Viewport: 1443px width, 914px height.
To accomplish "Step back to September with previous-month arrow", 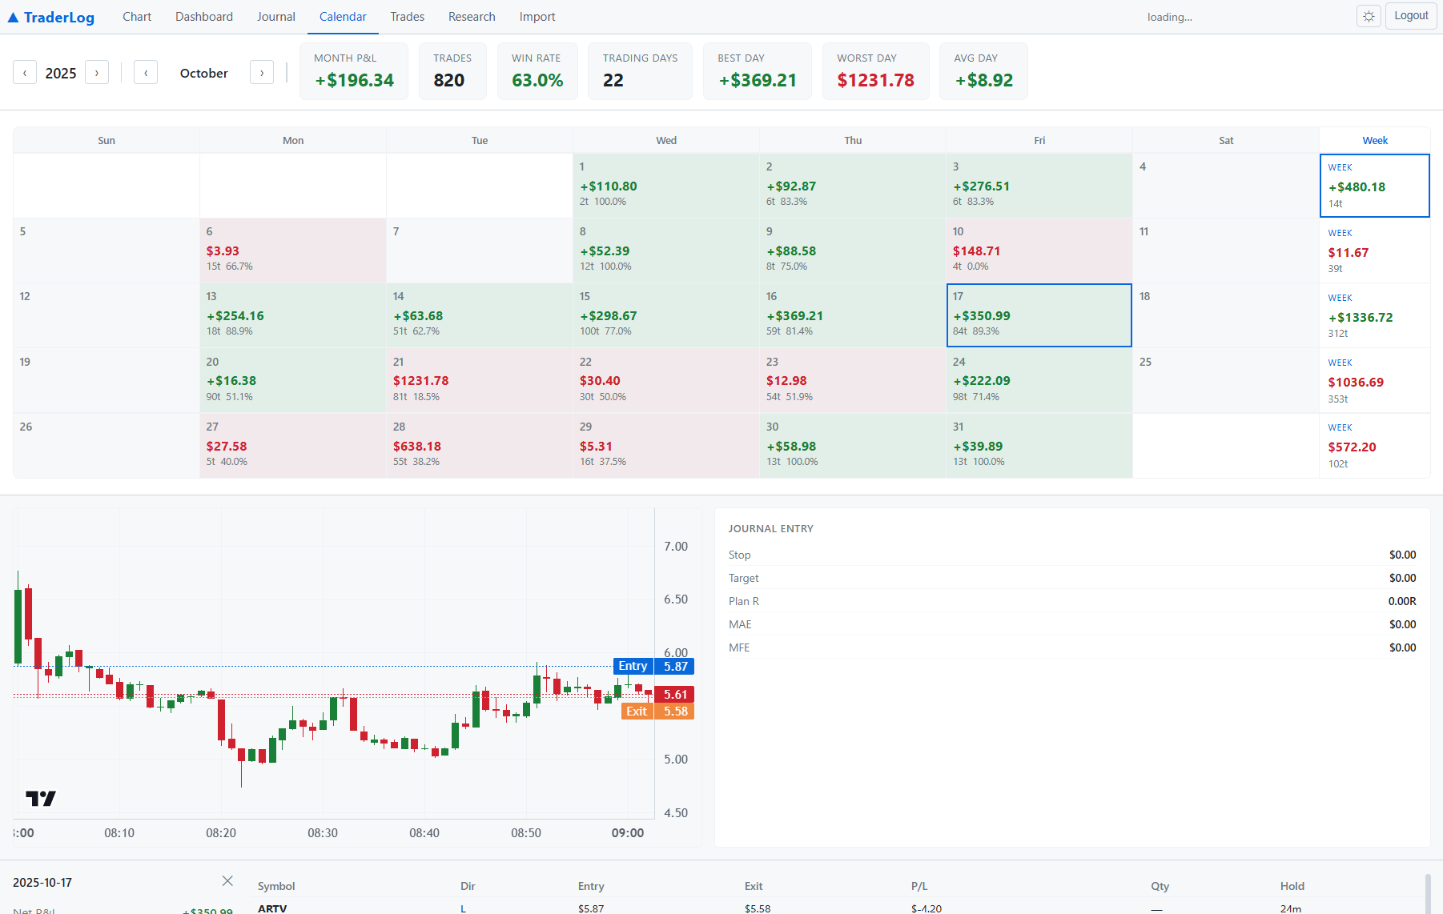I will [x=146, y=72].
